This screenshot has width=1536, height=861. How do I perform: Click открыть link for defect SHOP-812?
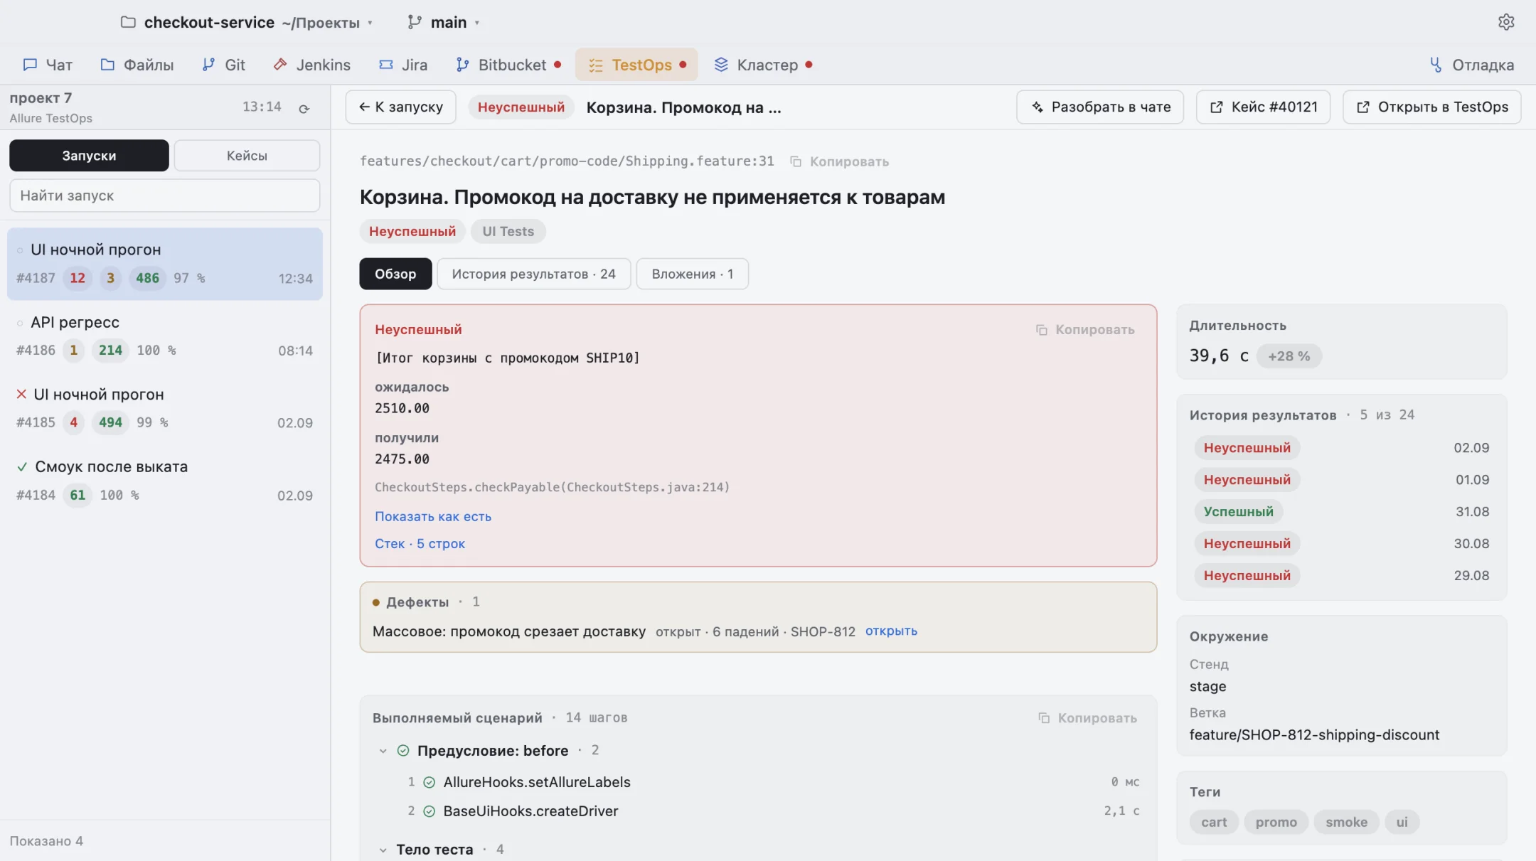pos(891,631)
